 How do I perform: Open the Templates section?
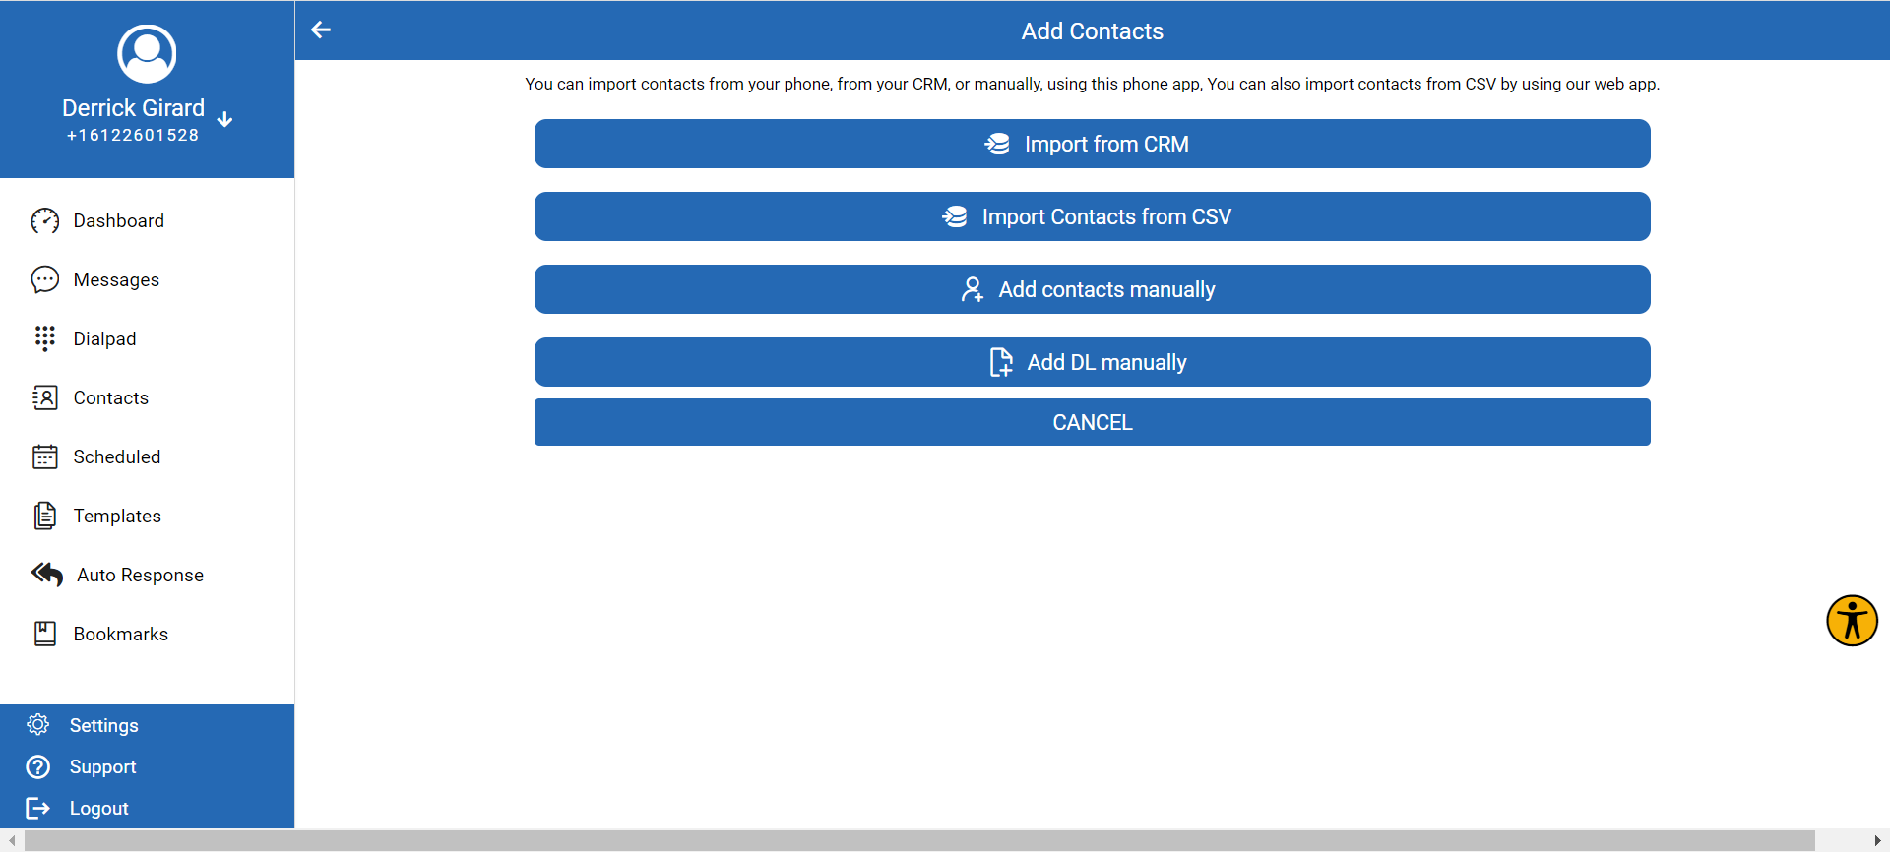116,517
